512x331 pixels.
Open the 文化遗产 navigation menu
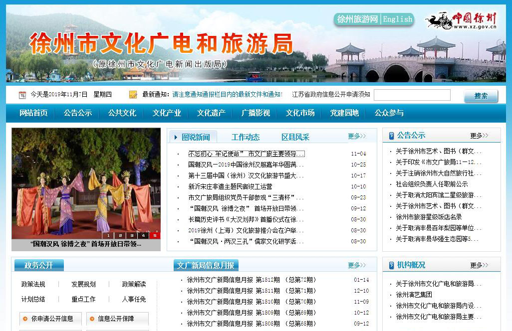pyautogui.click(x=211, y=113)
